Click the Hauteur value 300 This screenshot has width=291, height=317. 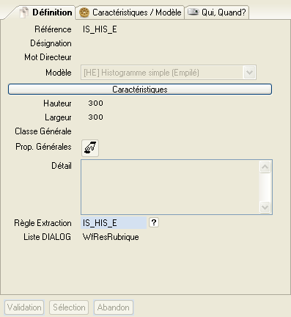(x=95, y=103)
